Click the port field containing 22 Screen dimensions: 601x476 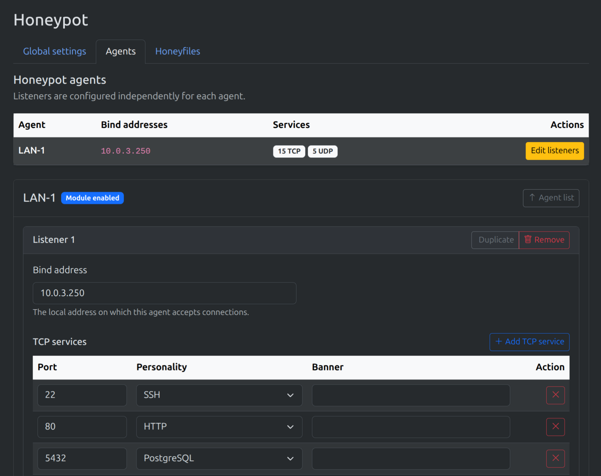coord(82,395)
